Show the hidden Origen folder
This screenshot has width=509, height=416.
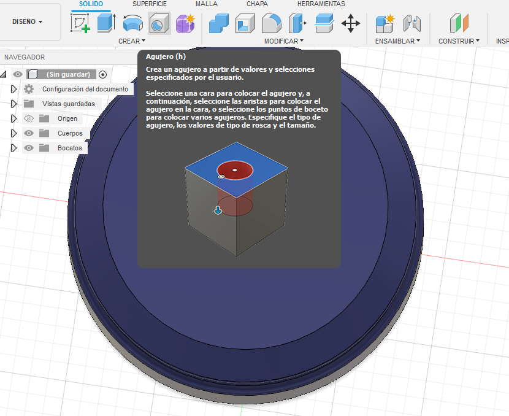29,118
